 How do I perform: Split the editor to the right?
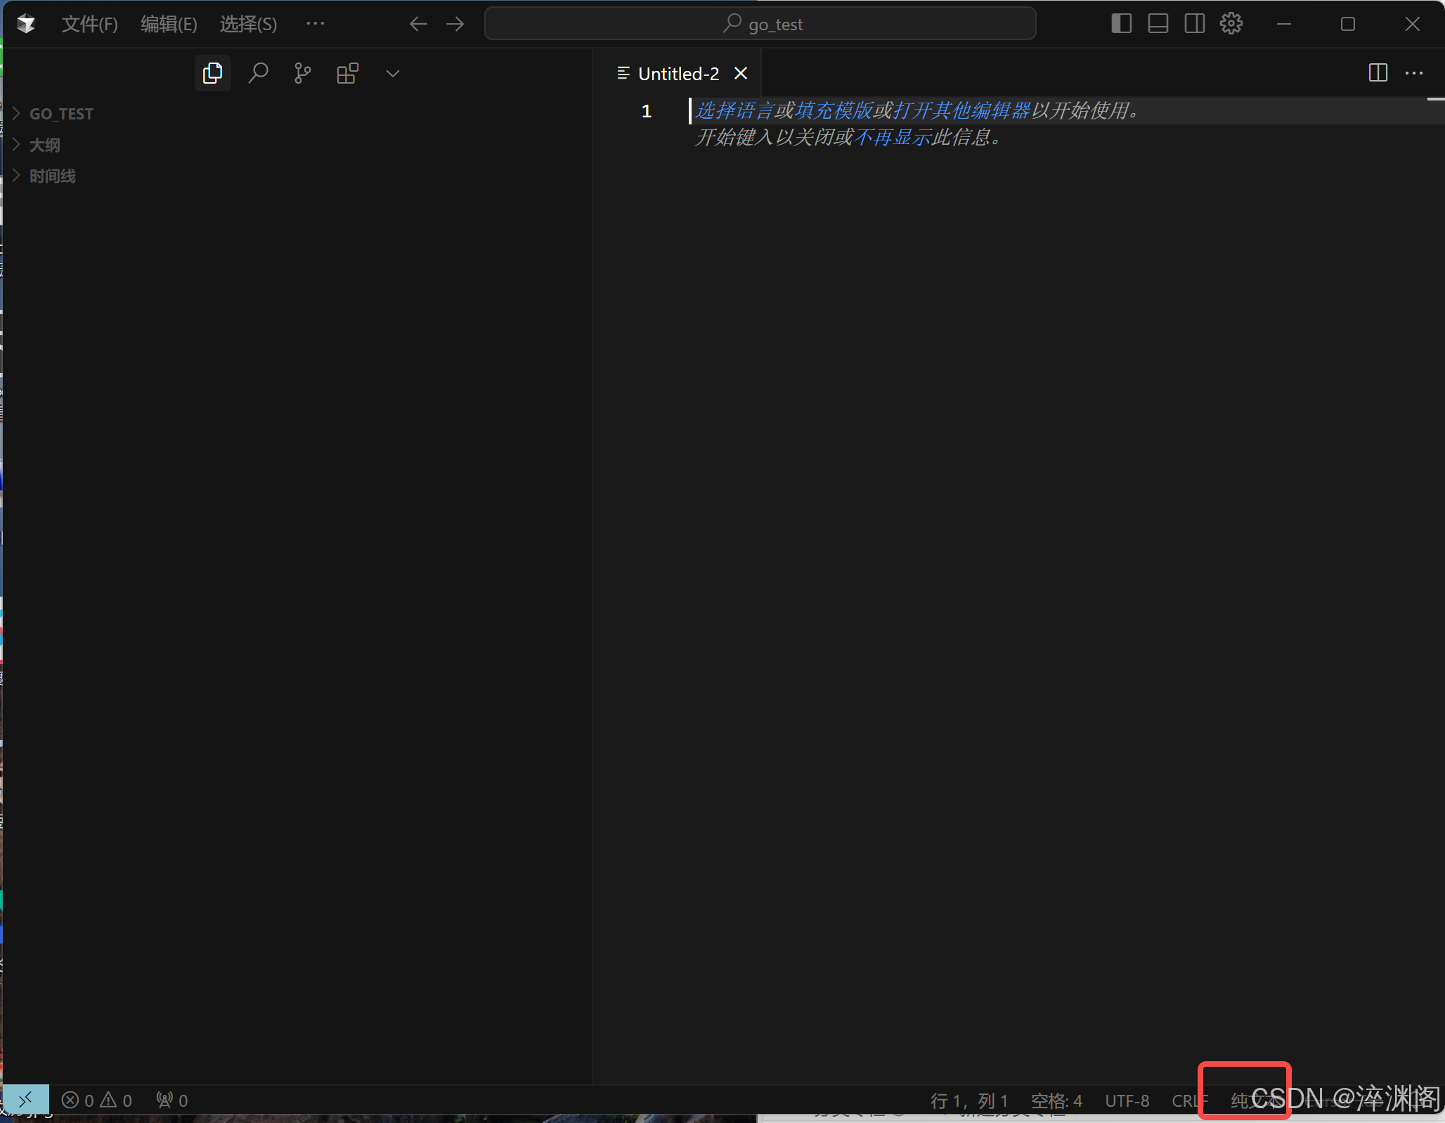pos(1378,73)
